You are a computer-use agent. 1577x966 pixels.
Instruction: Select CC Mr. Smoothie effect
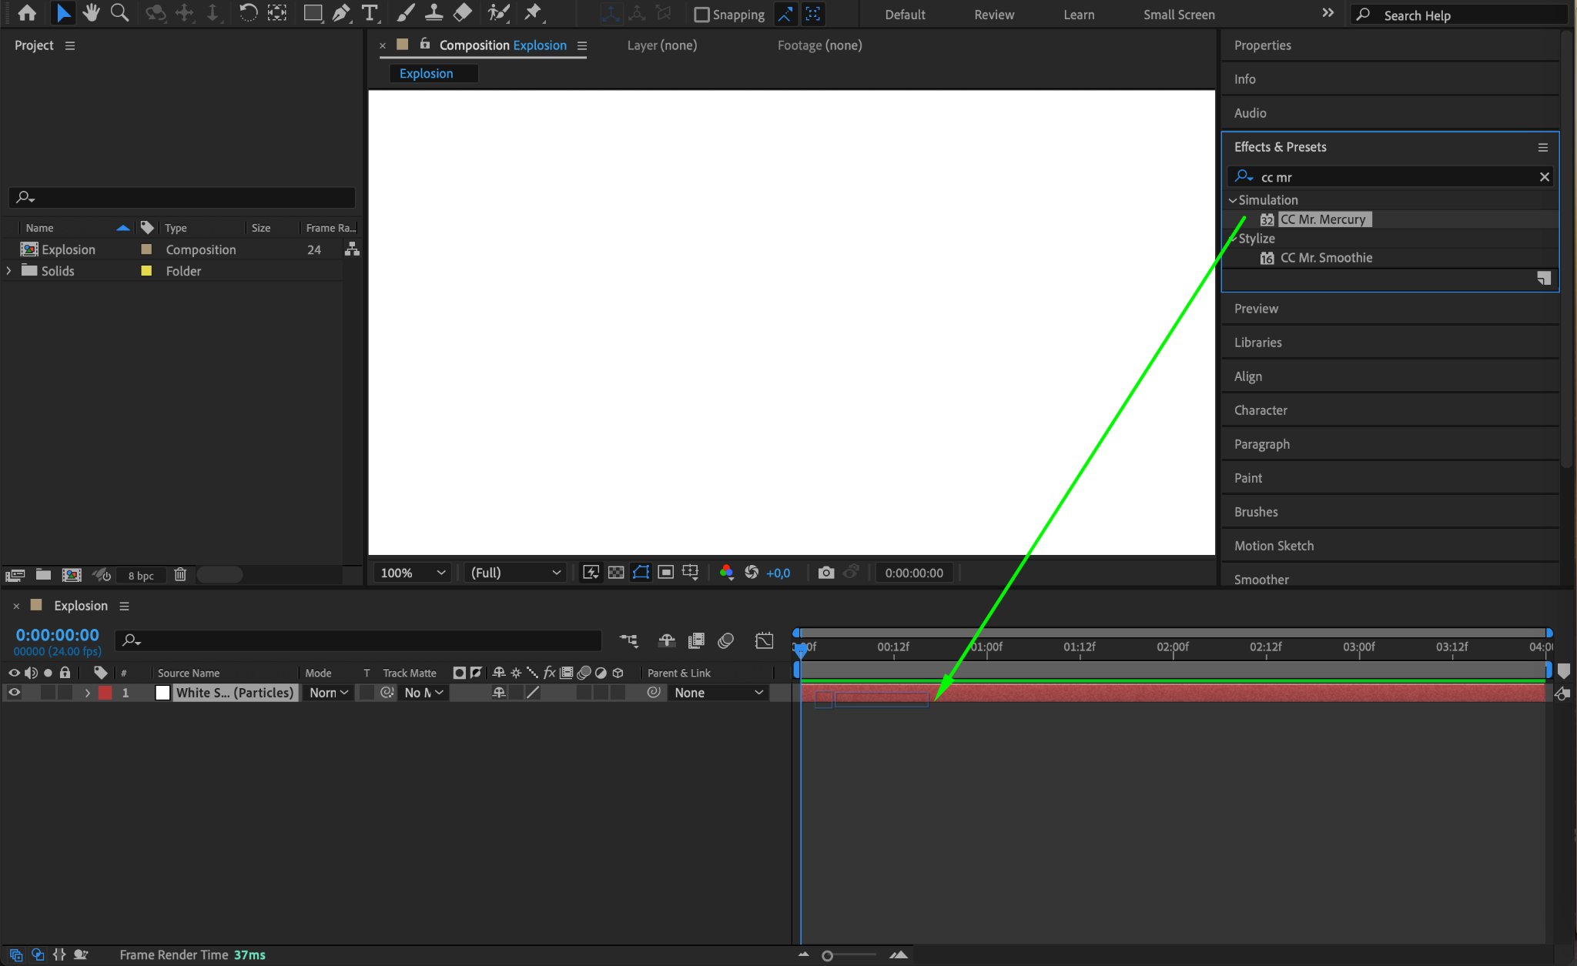(x=1325, y=258)
